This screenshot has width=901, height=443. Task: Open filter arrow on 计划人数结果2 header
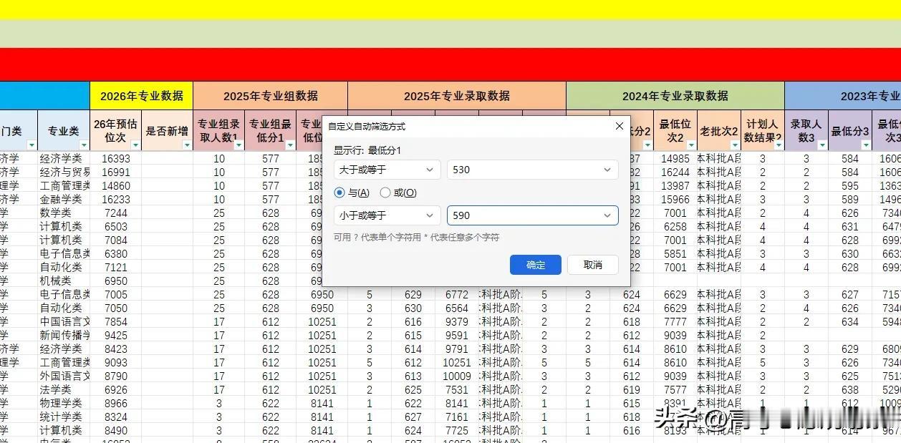(779, 145)
